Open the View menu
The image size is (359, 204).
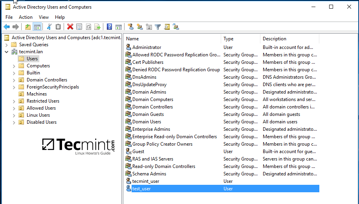coord(44,17)
